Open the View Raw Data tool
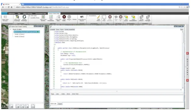The image size is (191, 110). [58, 18]
